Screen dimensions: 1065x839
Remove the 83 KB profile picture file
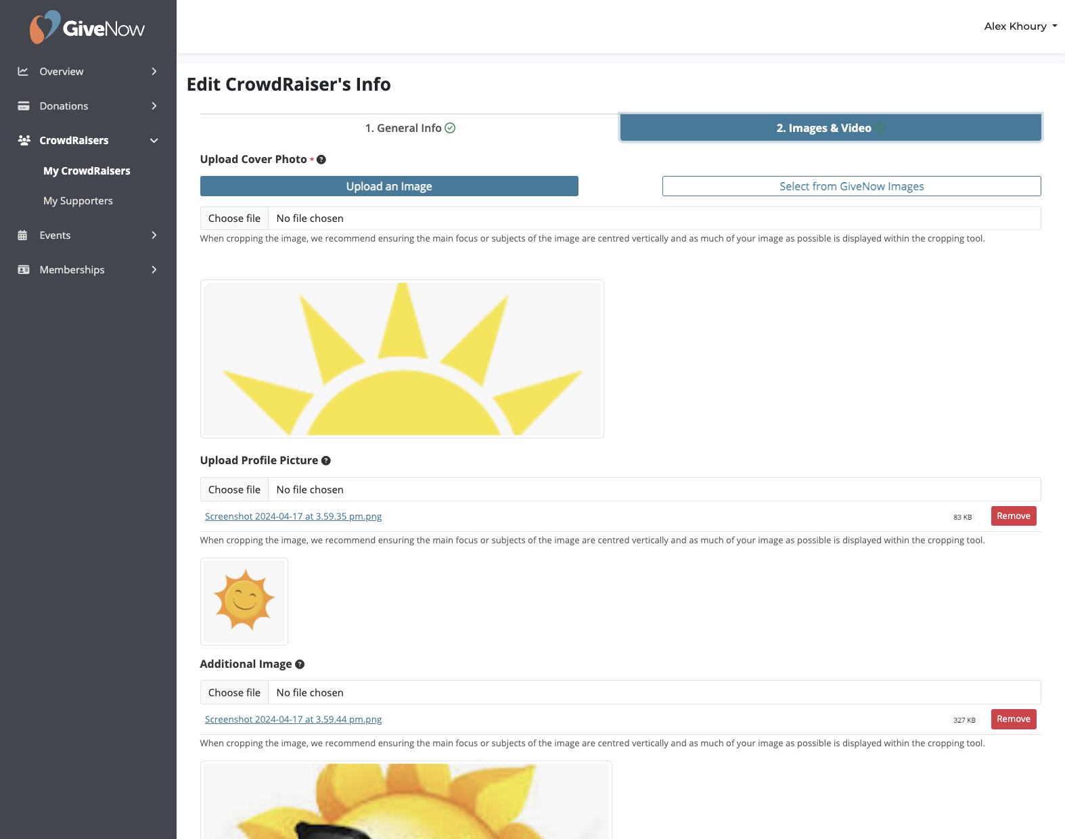[1014, 516]
